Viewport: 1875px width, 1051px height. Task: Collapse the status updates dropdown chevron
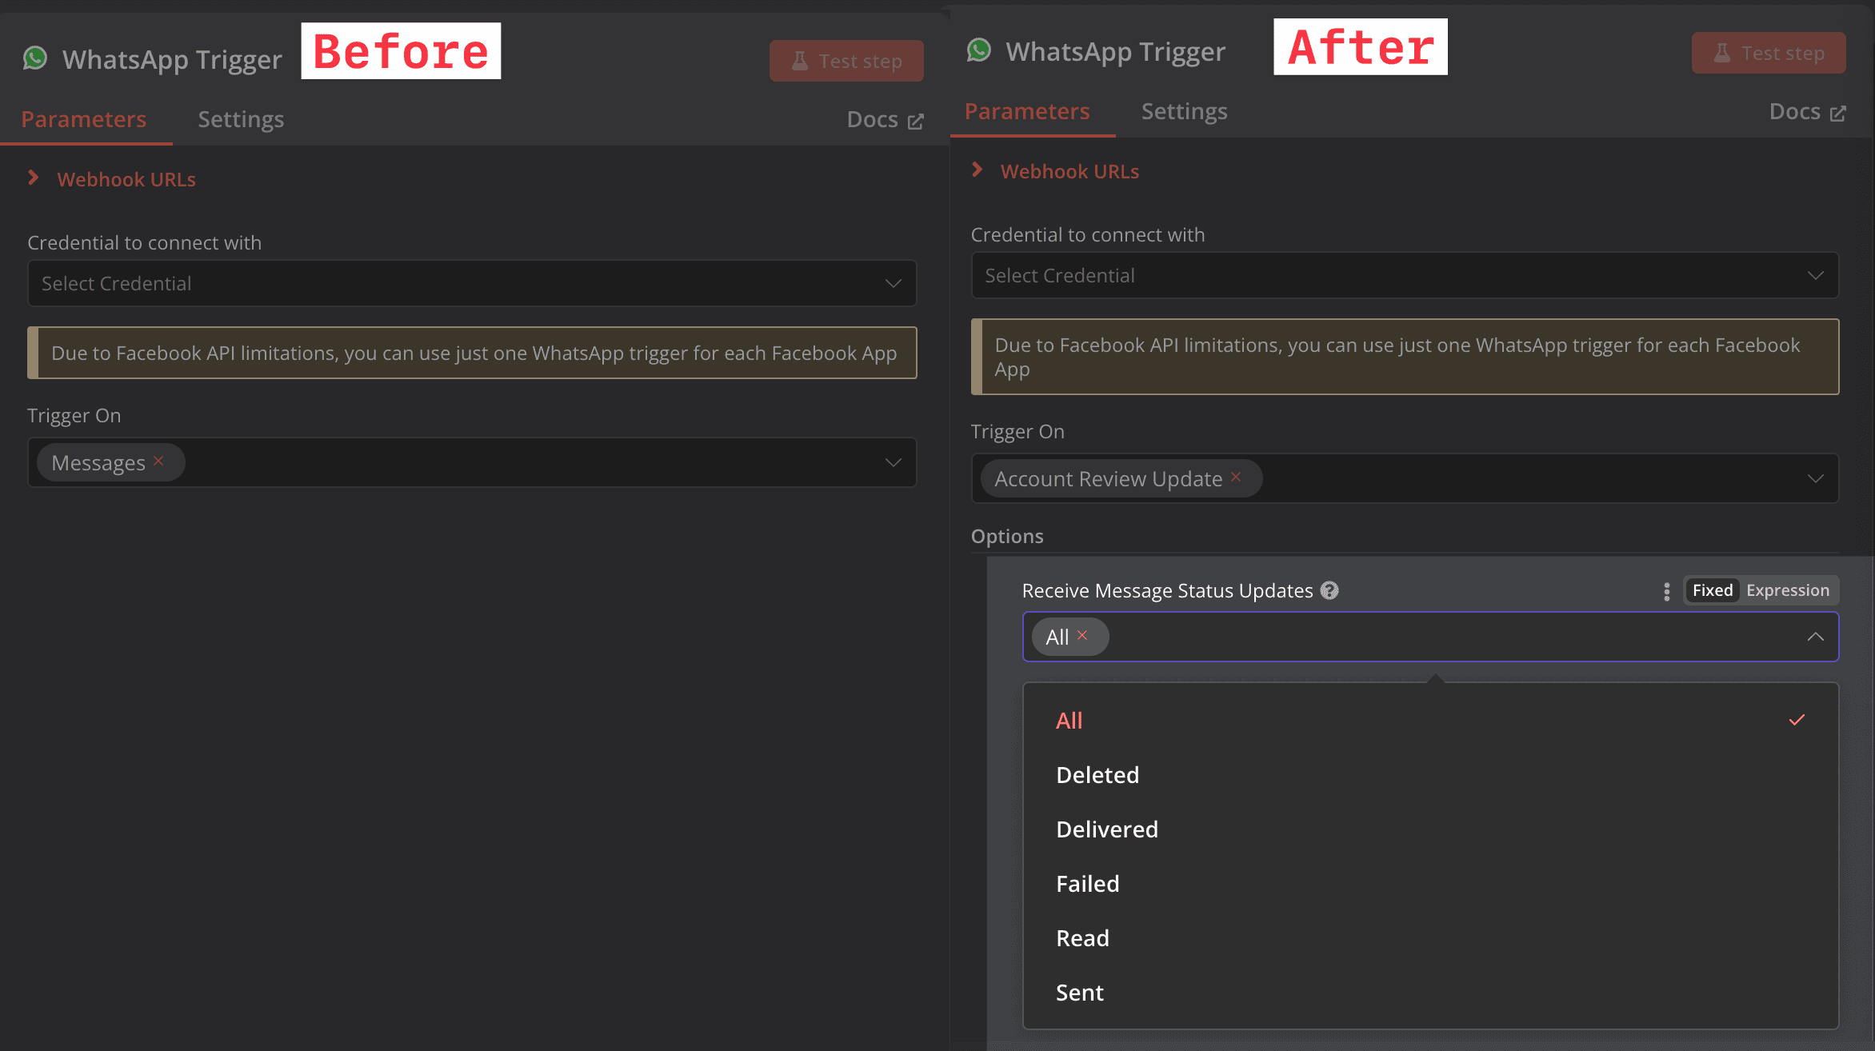1815,637
